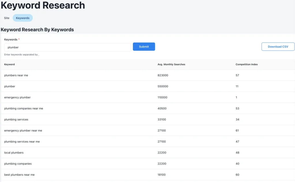Screen dimensions: 295x182
Task: Click the 'Keyword Research By Keywords' heading
Action: pos(37,30)
